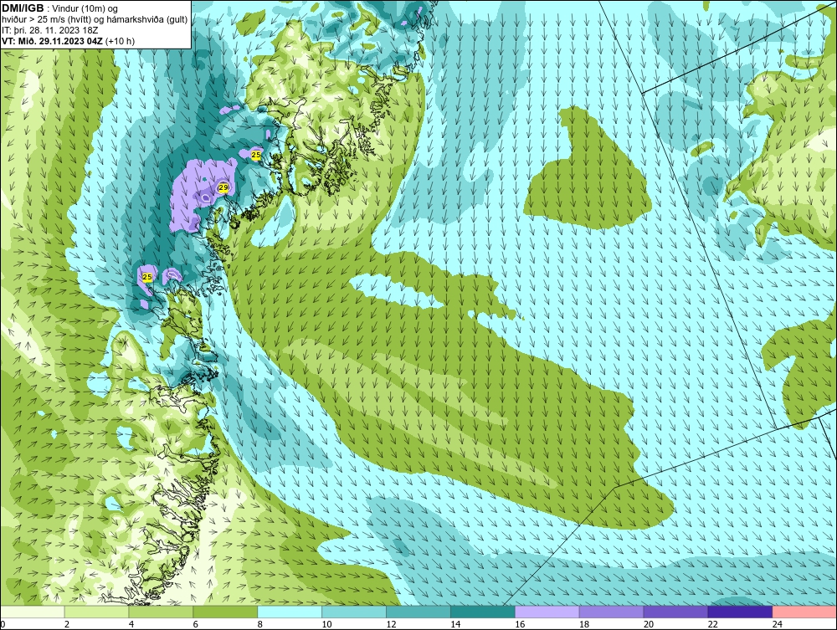Select the pink swatch above 24 m/s
Screen dimensions: 837x630
coord(804,612)
